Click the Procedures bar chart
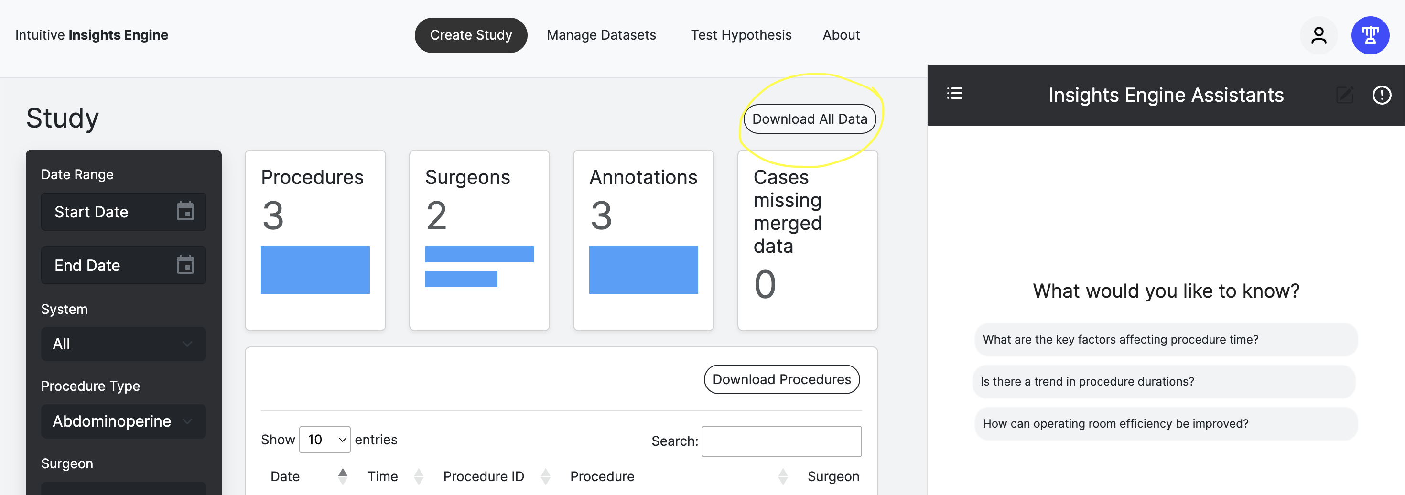The width and height of the screenshot is (1405, 495). pyautogui.click(x=315, y=270)
